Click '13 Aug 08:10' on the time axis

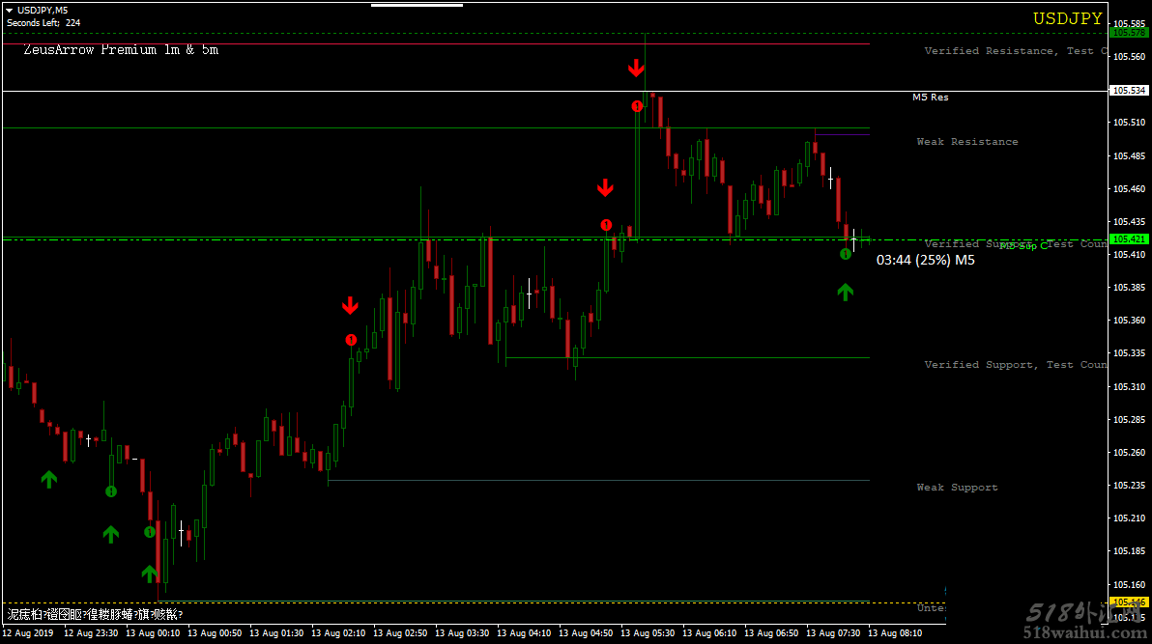tap(895, 633)
